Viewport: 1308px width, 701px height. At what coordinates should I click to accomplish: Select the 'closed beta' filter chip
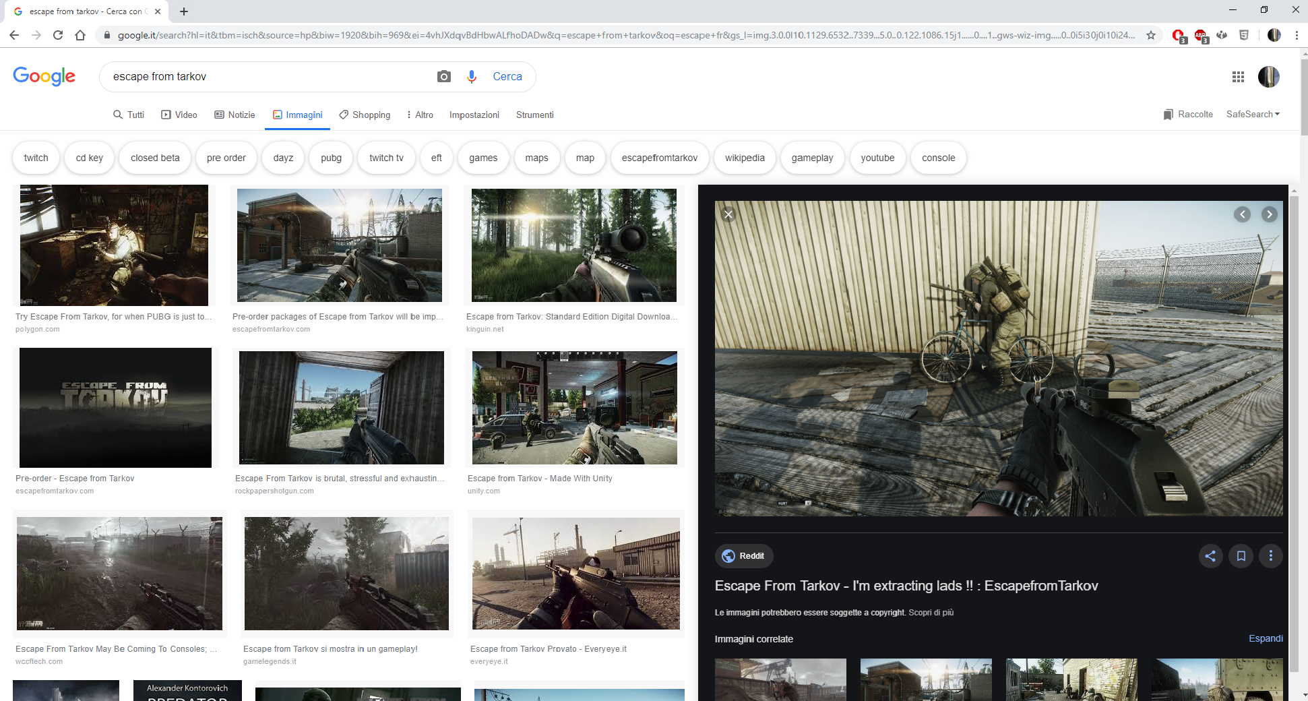pyautogui.click(x=155, y=158)
